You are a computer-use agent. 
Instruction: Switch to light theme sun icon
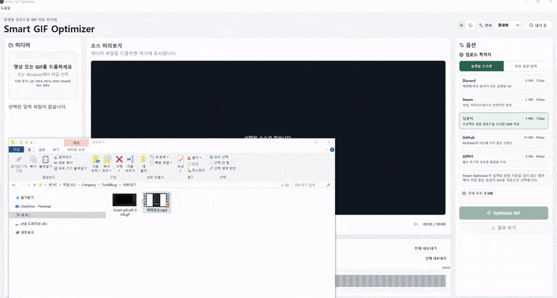461,25
